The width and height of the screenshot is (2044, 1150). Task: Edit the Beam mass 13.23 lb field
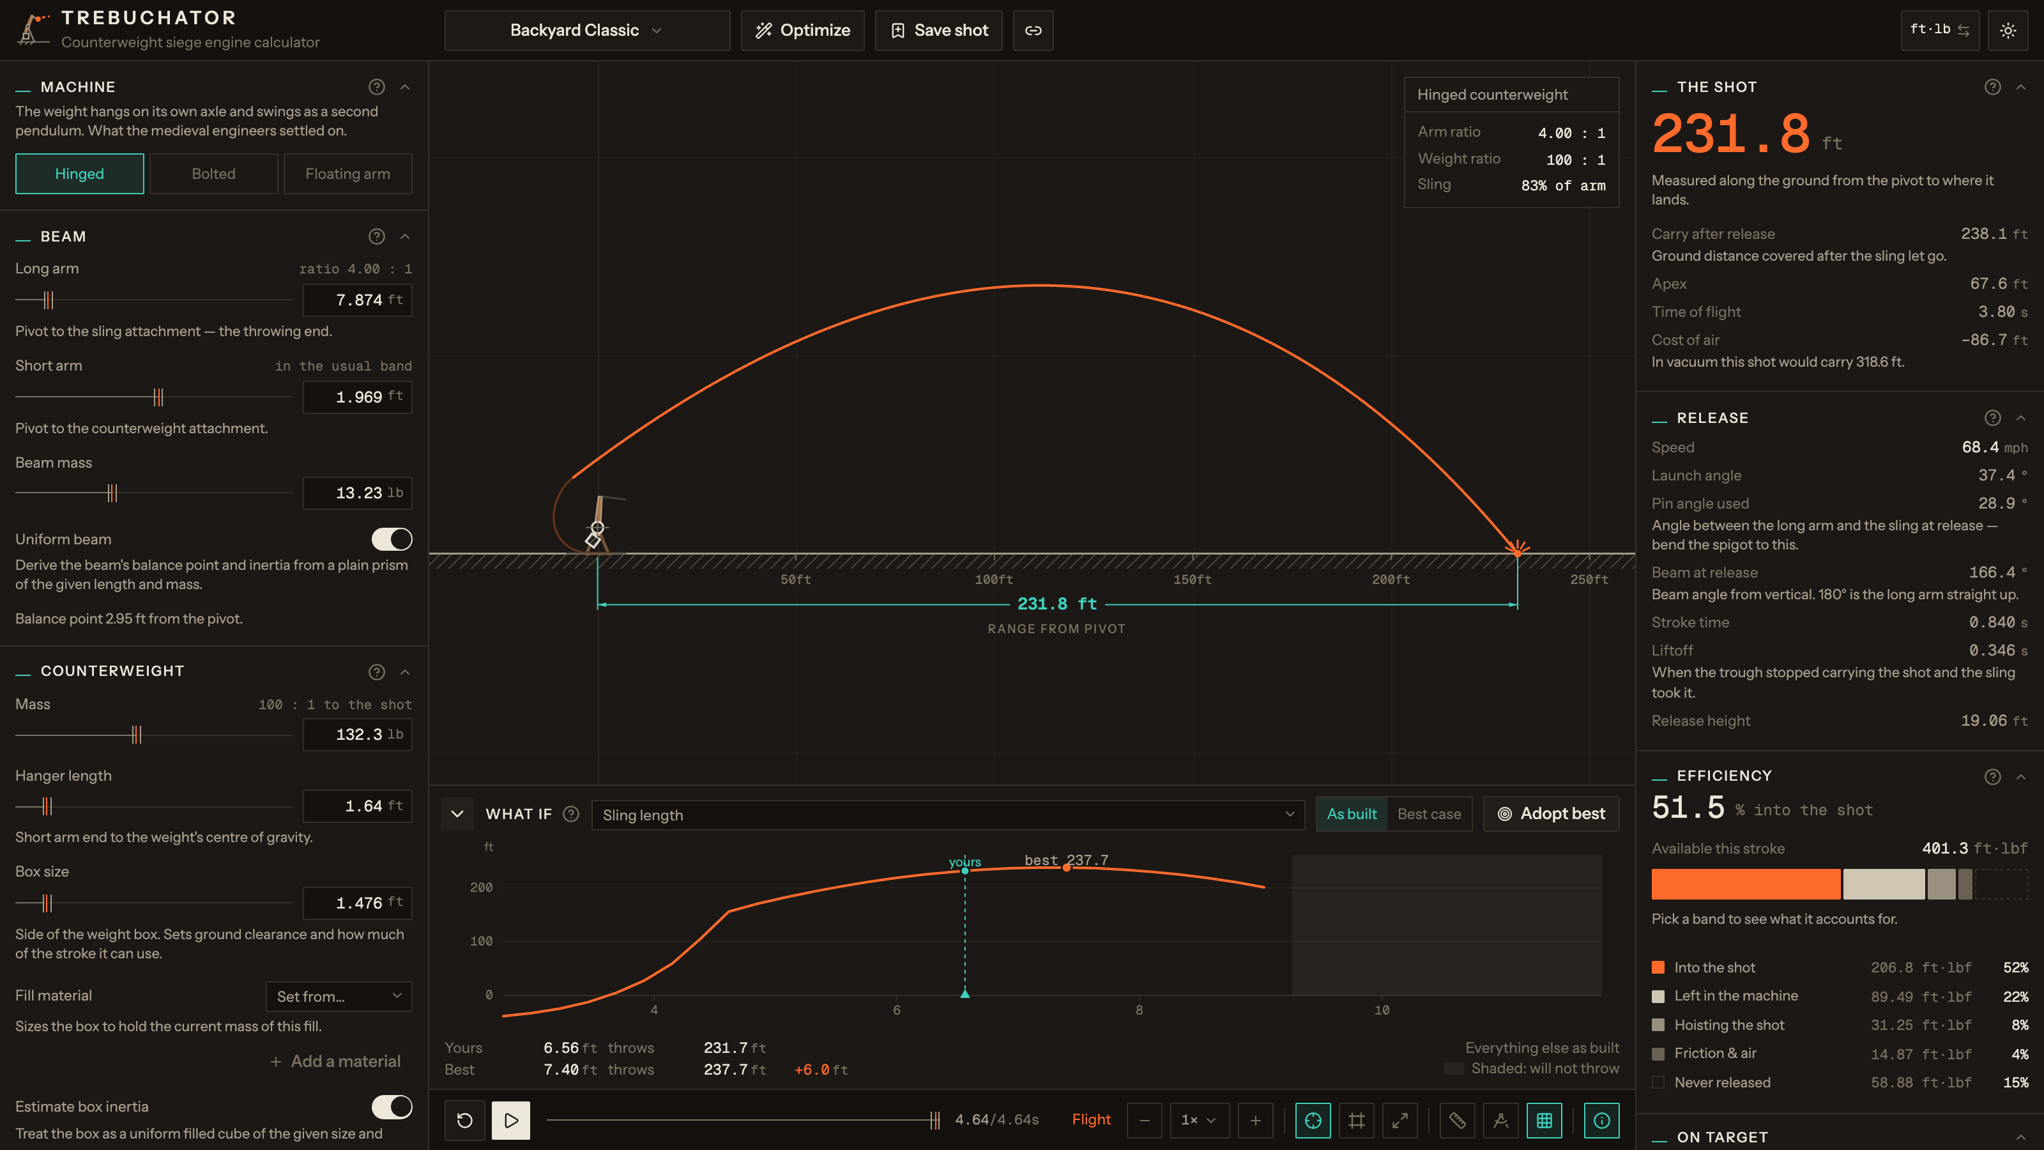pyautogui.click(x=358, y=493)
